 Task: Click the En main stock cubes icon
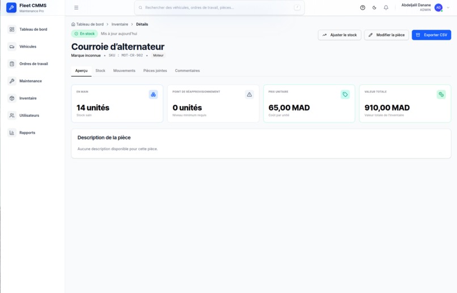coord(153,95)
